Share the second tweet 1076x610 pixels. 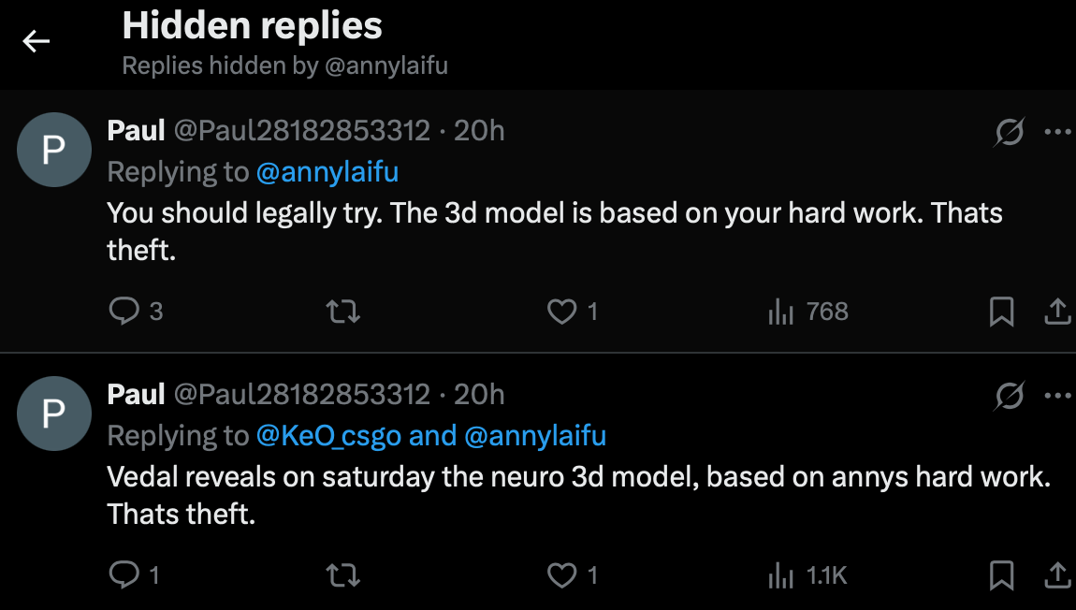click(1057, 574)
